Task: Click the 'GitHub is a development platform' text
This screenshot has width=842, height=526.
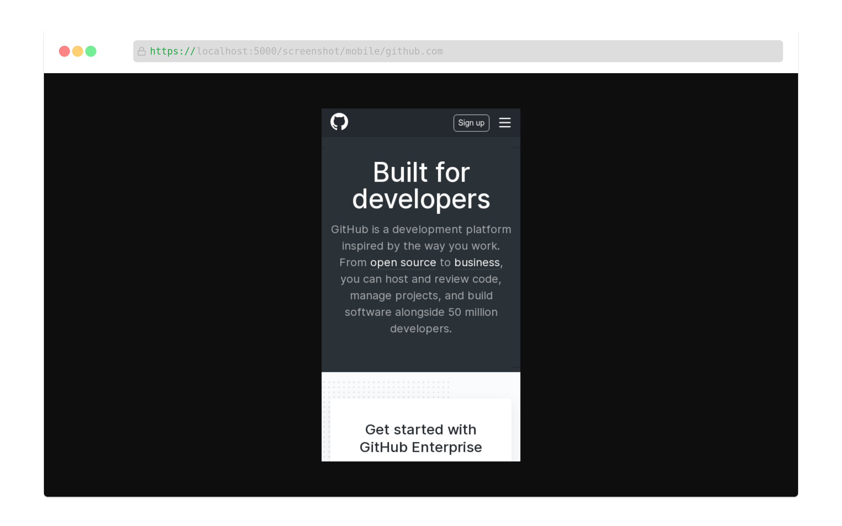Action: [x=421, y=229]
